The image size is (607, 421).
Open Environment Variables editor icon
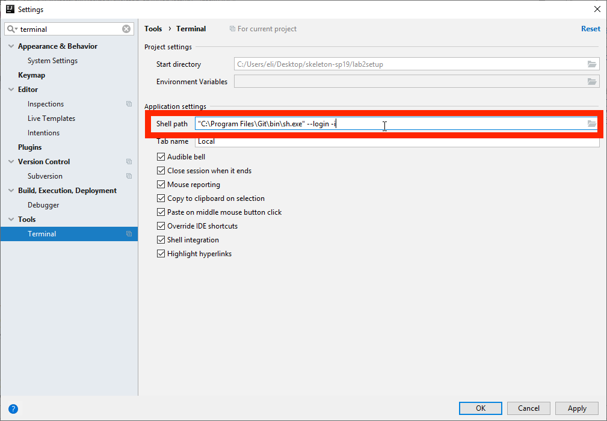591,82
